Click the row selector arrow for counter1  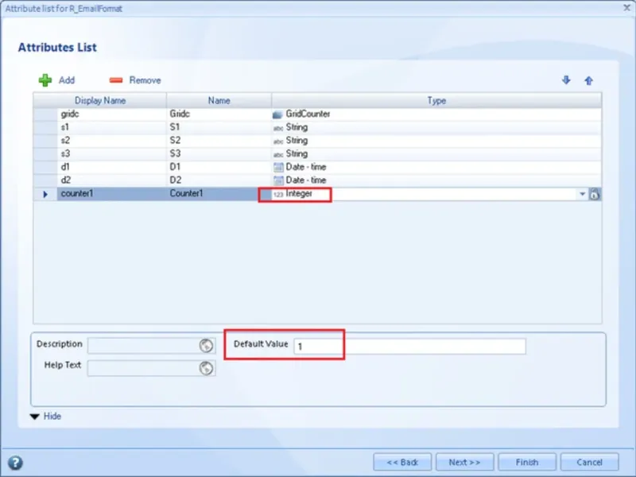45,194
